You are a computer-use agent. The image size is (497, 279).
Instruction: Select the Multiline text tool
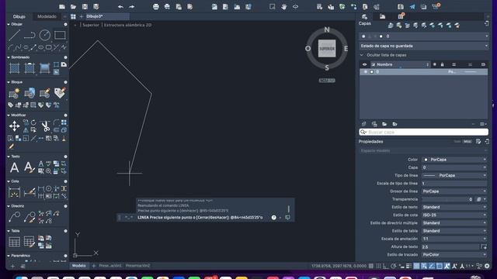click(14, 167)
